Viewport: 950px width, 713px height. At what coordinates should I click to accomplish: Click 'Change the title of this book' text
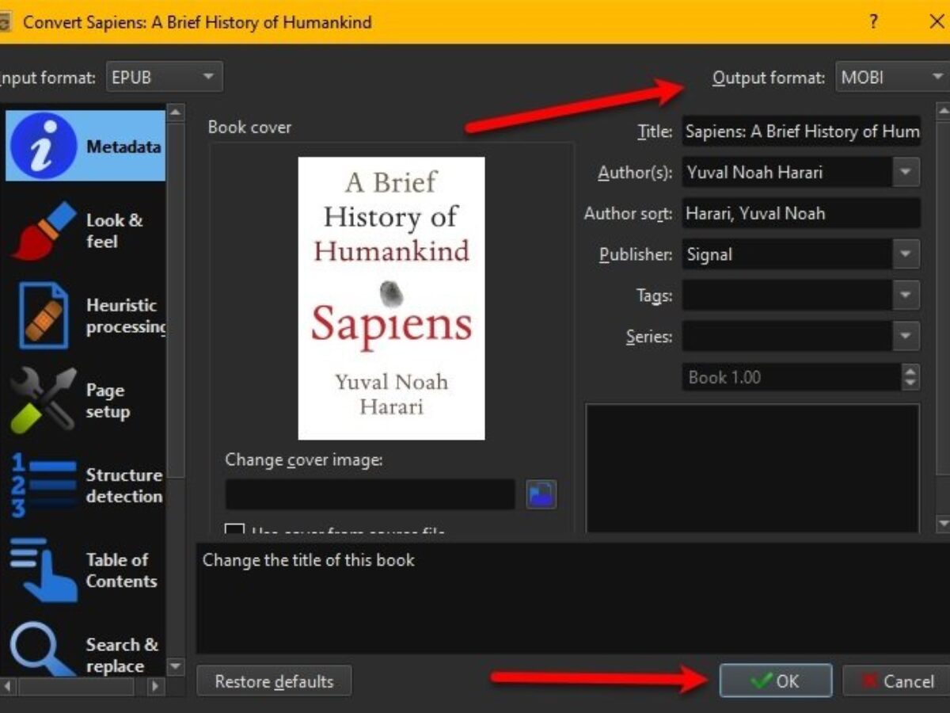[309, 560]
